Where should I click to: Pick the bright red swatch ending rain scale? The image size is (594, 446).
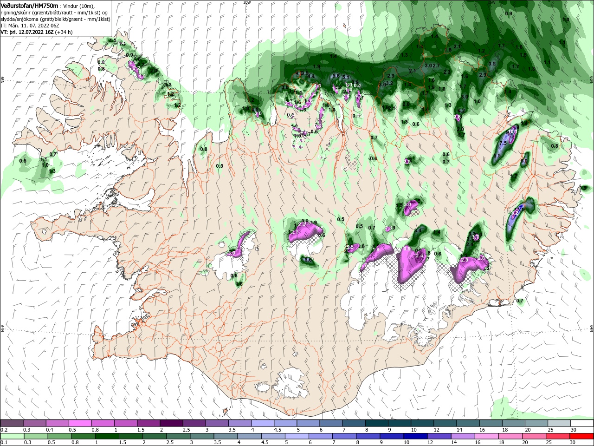pyautogui.click(x=582, y=436)
